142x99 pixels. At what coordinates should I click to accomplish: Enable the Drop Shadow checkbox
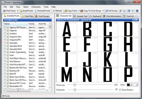click(120, 90)
